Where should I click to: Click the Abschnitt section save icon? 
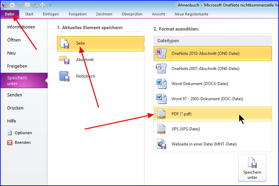tap(64, 60)
